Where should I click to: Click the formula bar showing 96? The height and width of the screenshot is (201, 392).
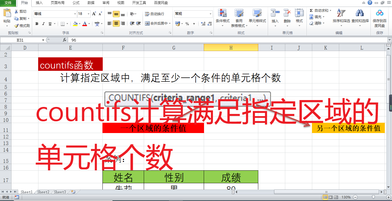[x=228, y=40]
